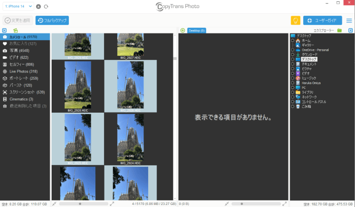Open the ユーザーガイド user guide
The height and width of the screenshot is (207, 355).
coord(323,20)
